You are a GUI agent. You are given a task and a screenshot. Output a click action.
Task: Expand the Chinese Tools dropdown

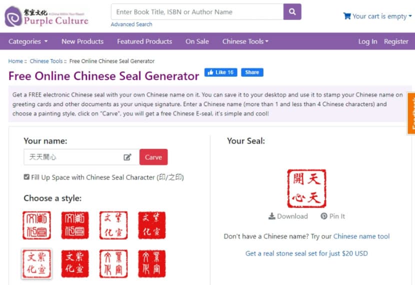[x=245, y=42]
